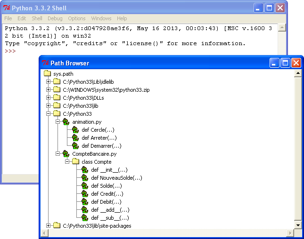Click folder icon beside C:\Python33\lib
This screenshot has height=239, width=304.
[x=57, y=105]
